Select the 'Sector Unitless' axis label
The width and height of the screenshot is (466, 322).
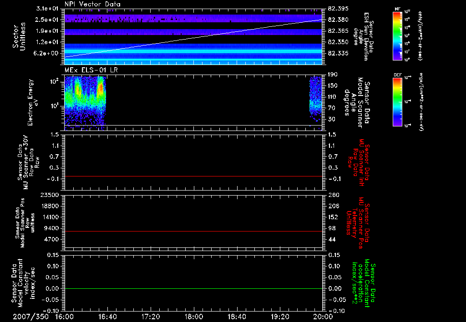coord(19,36)
